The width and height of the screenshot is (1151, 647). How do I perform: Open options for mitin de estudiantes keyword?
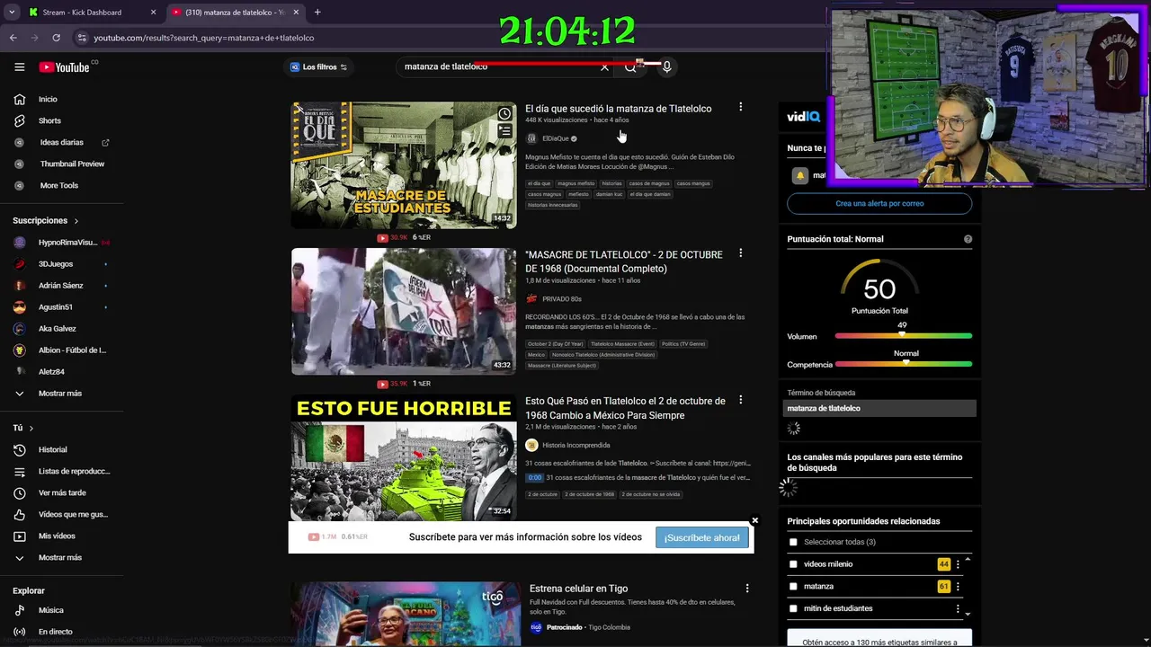[x=958, y=608]
